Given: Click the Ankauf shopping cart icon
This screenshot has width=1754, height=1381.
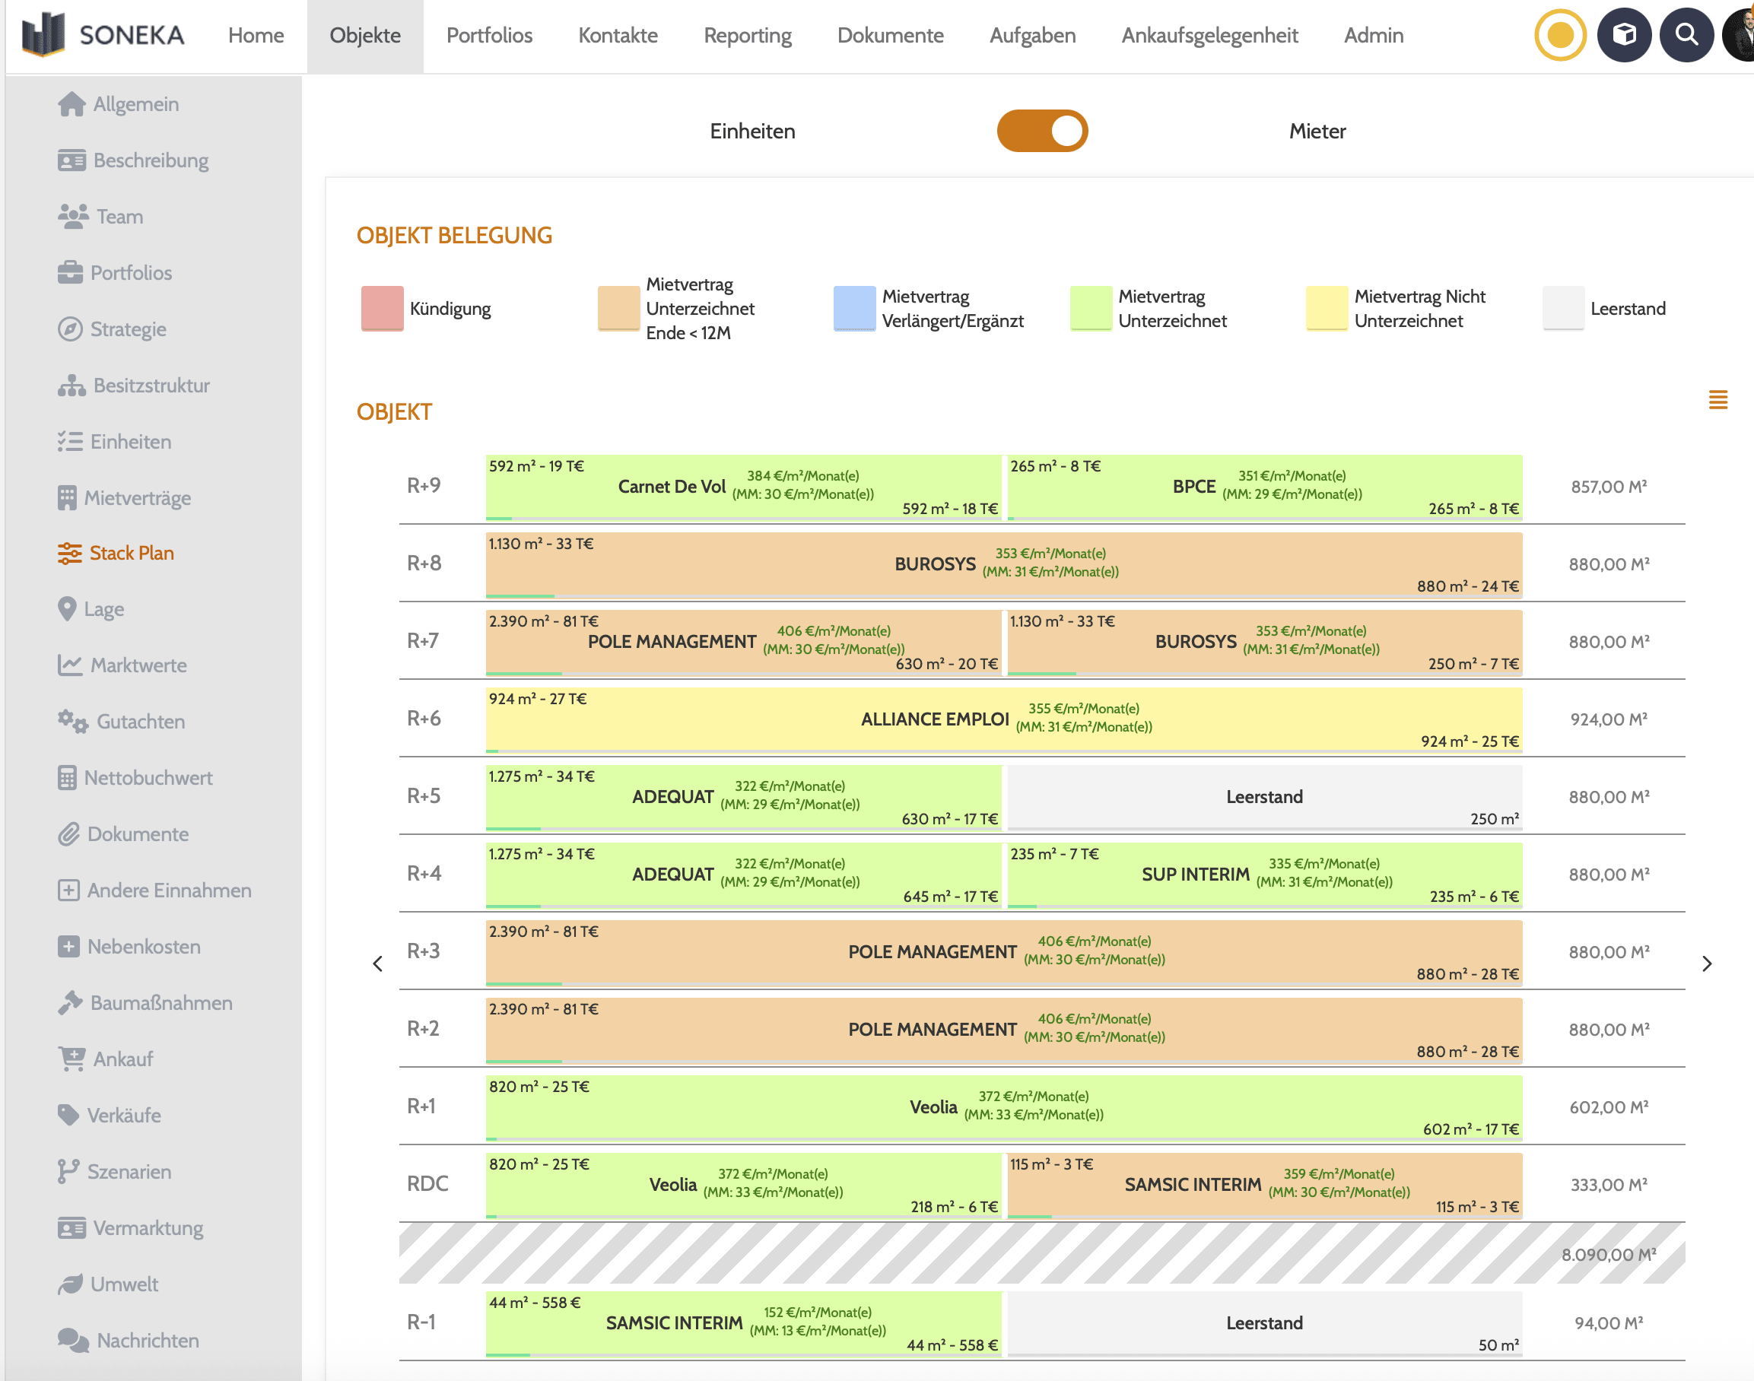Looking at the screenshot, I should coord(71,1059).
